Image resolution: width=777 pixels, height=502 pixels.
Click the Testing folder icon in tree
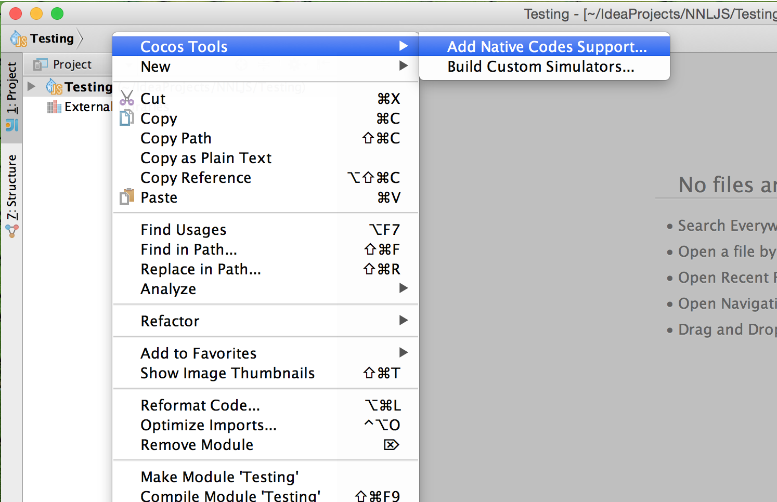pos(54,87)
